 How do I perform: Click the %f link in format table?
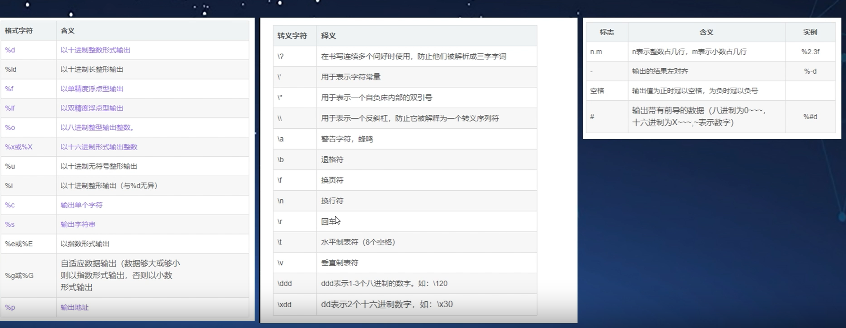pyautogui.click(x=9, y=89)
